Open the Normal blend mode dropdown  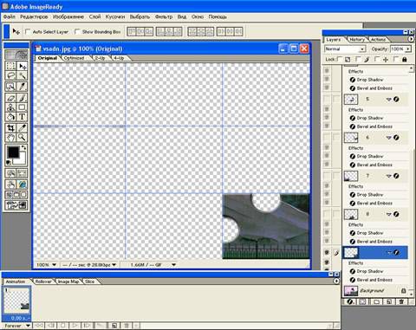(345, 49)
